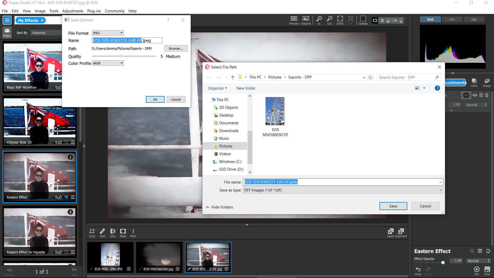This screenshot has height=278, width=494.
Task: Adjust the Quality slider handle
Action: (120, 56)
